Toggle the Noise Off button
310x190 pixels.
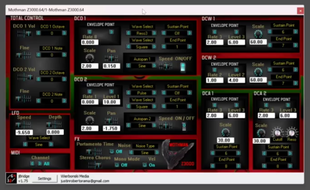[112, 152]
